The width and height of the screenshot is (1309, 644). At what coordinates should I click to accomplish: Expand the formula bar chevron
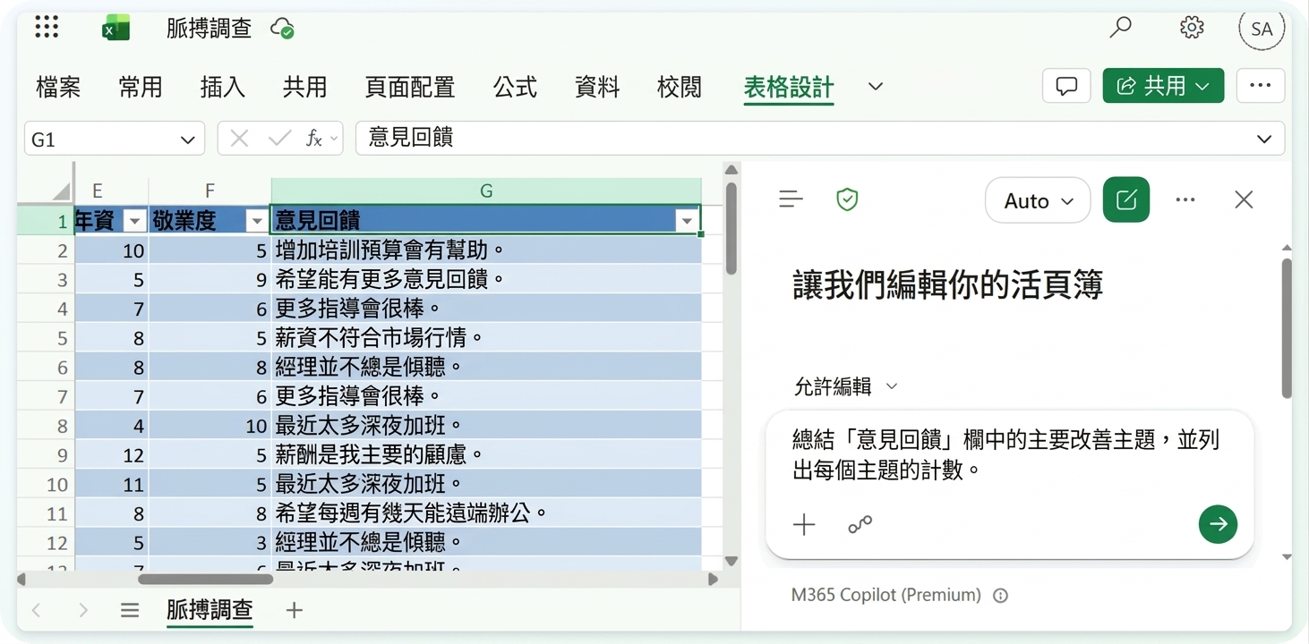tap(1264, 139)
